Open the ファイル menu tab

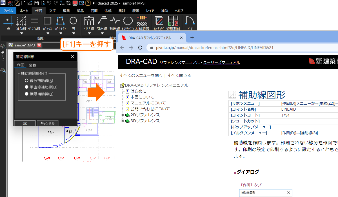8,11
